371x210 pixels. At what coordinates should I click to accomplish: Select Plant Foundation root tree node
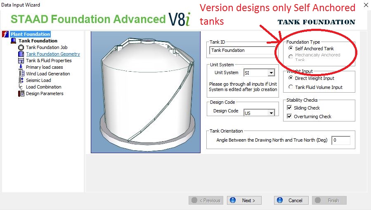click(x=30, y=34)
